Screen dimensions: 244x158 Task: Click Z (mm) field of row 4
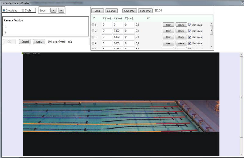click(x=129, y=43)
